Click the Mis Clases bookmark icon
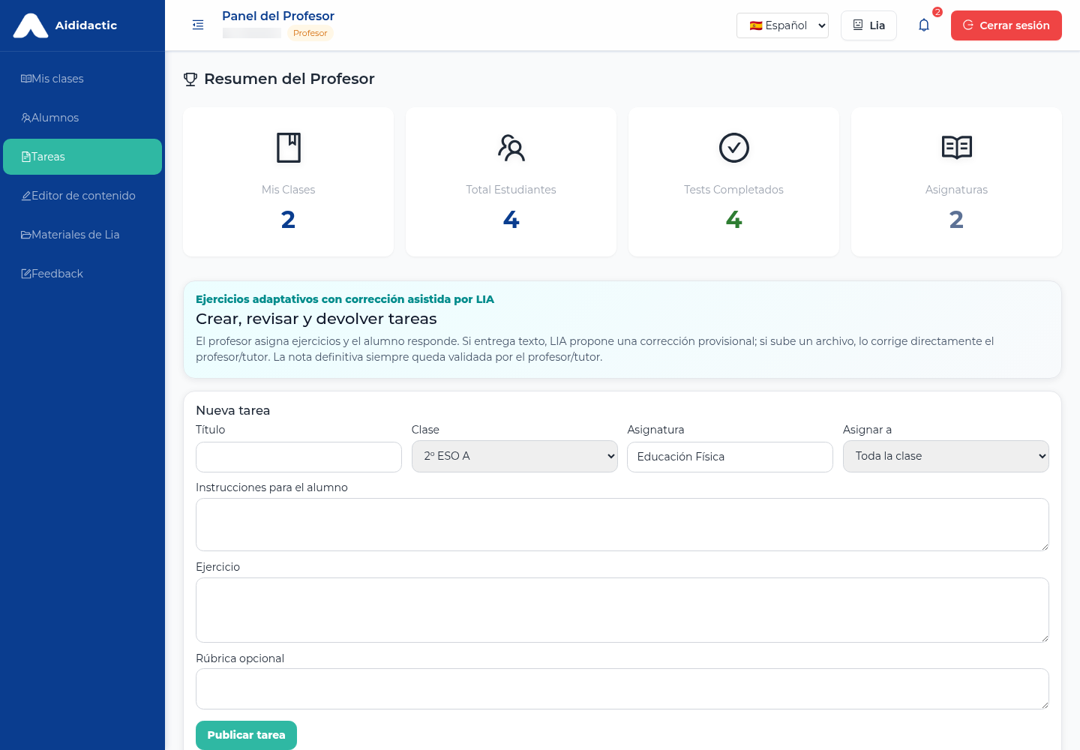The width and height of the screenshot is (1080, 750). pos(289,148)
